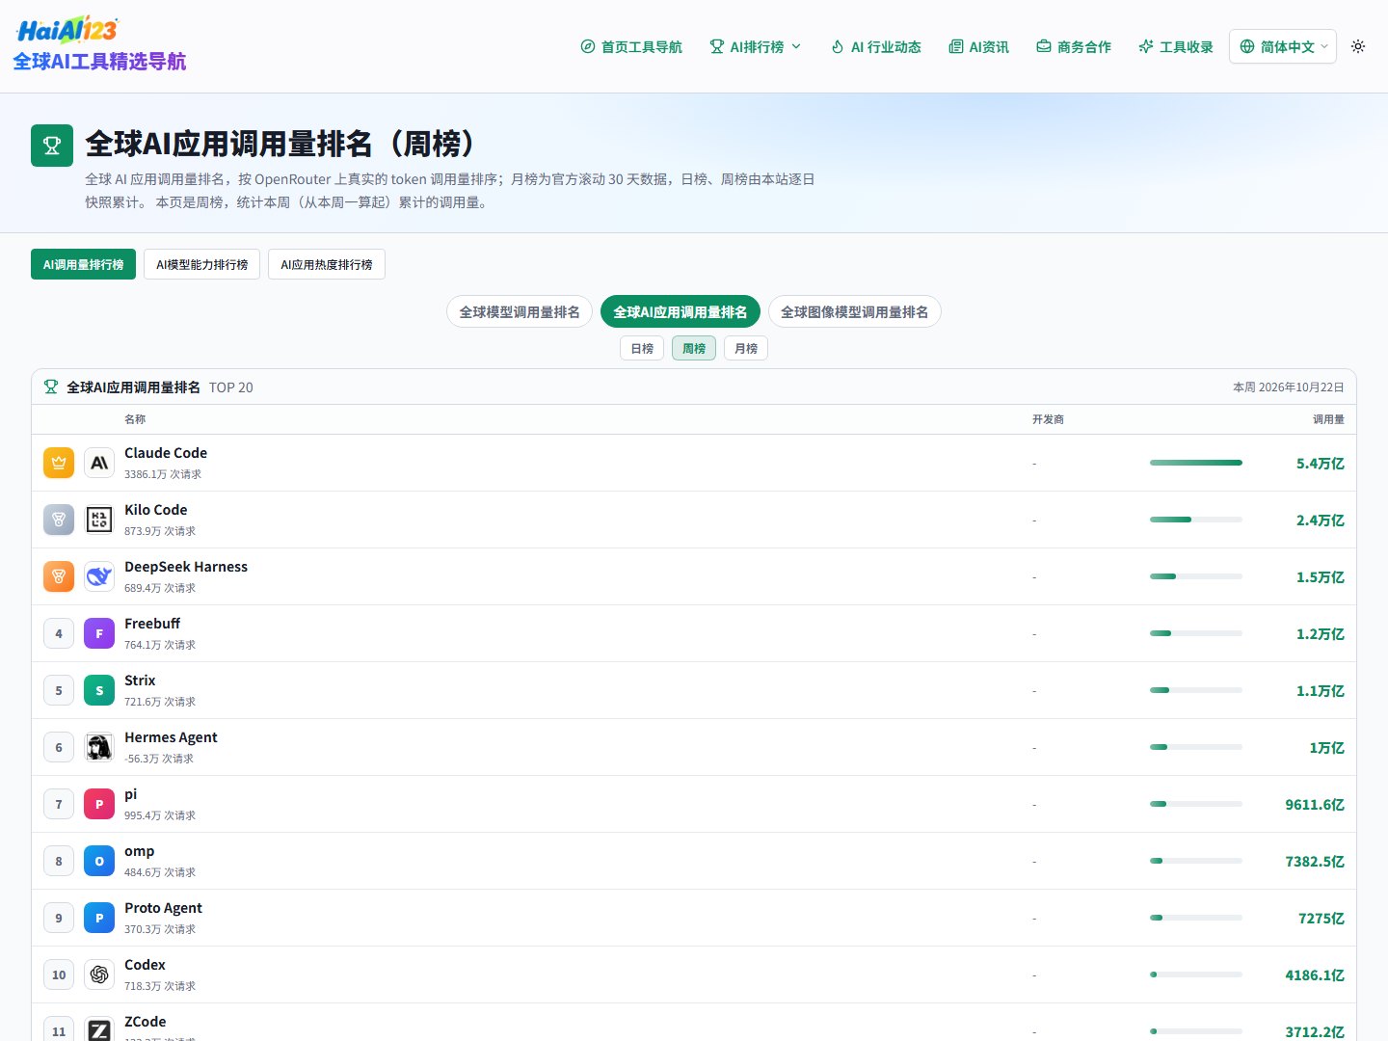This screenshot has height=1041, width=1388.
Task: Click the Claude Code app logo
Action: pyautogui.click(x=99, y=463)
